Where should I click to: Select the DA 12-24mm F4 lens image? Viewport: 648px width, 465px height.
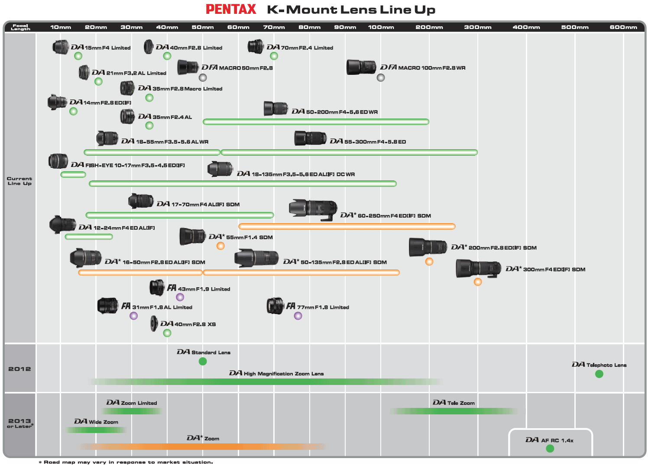click(63, 225)
